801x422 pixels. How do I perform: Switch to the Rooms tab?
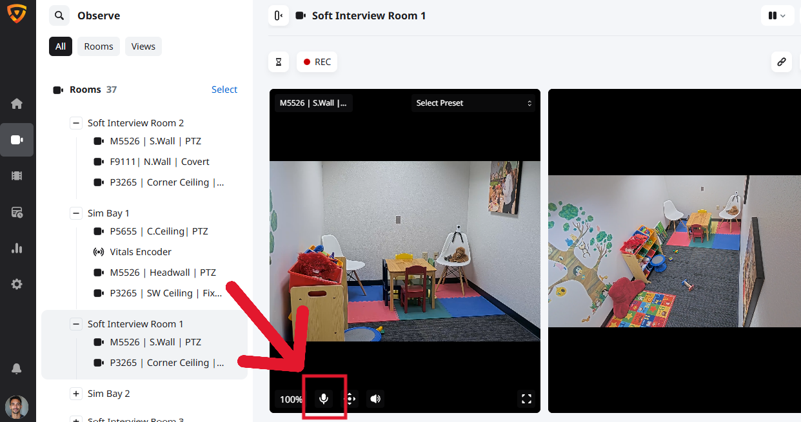coord(99,46)
